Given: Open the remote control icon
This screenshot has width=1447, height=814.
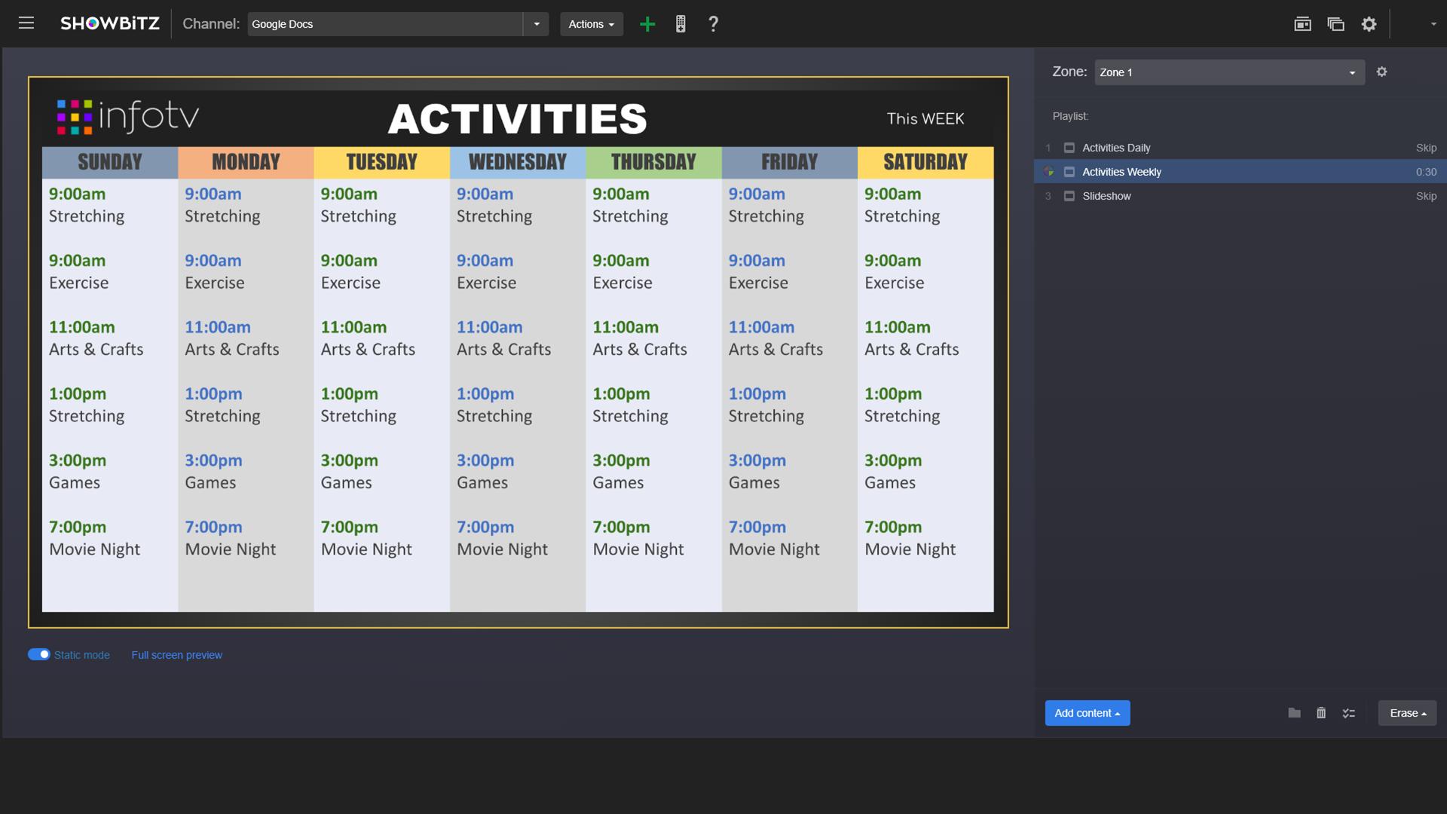Looking at the screenshot, I should click(681, 24).
